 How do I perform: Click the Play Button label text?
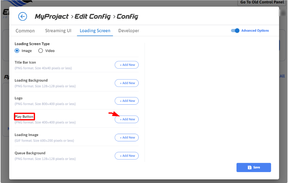coord(24,116)
